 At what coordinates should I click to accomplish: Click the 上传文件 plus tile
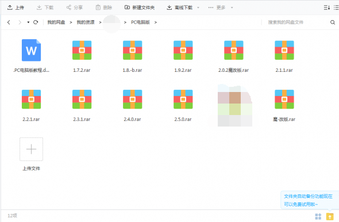(x=32, y=149)
